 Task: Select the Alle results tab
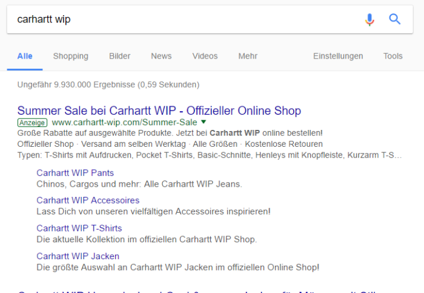(x=25, y=56)
